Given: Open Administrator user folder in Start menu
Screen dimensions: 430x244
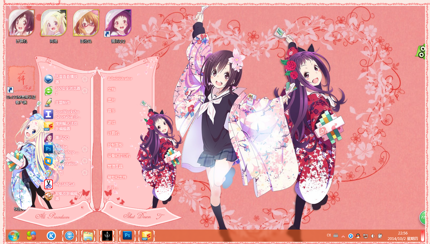Looking at the screenshot, I should (x=120, y=79).
